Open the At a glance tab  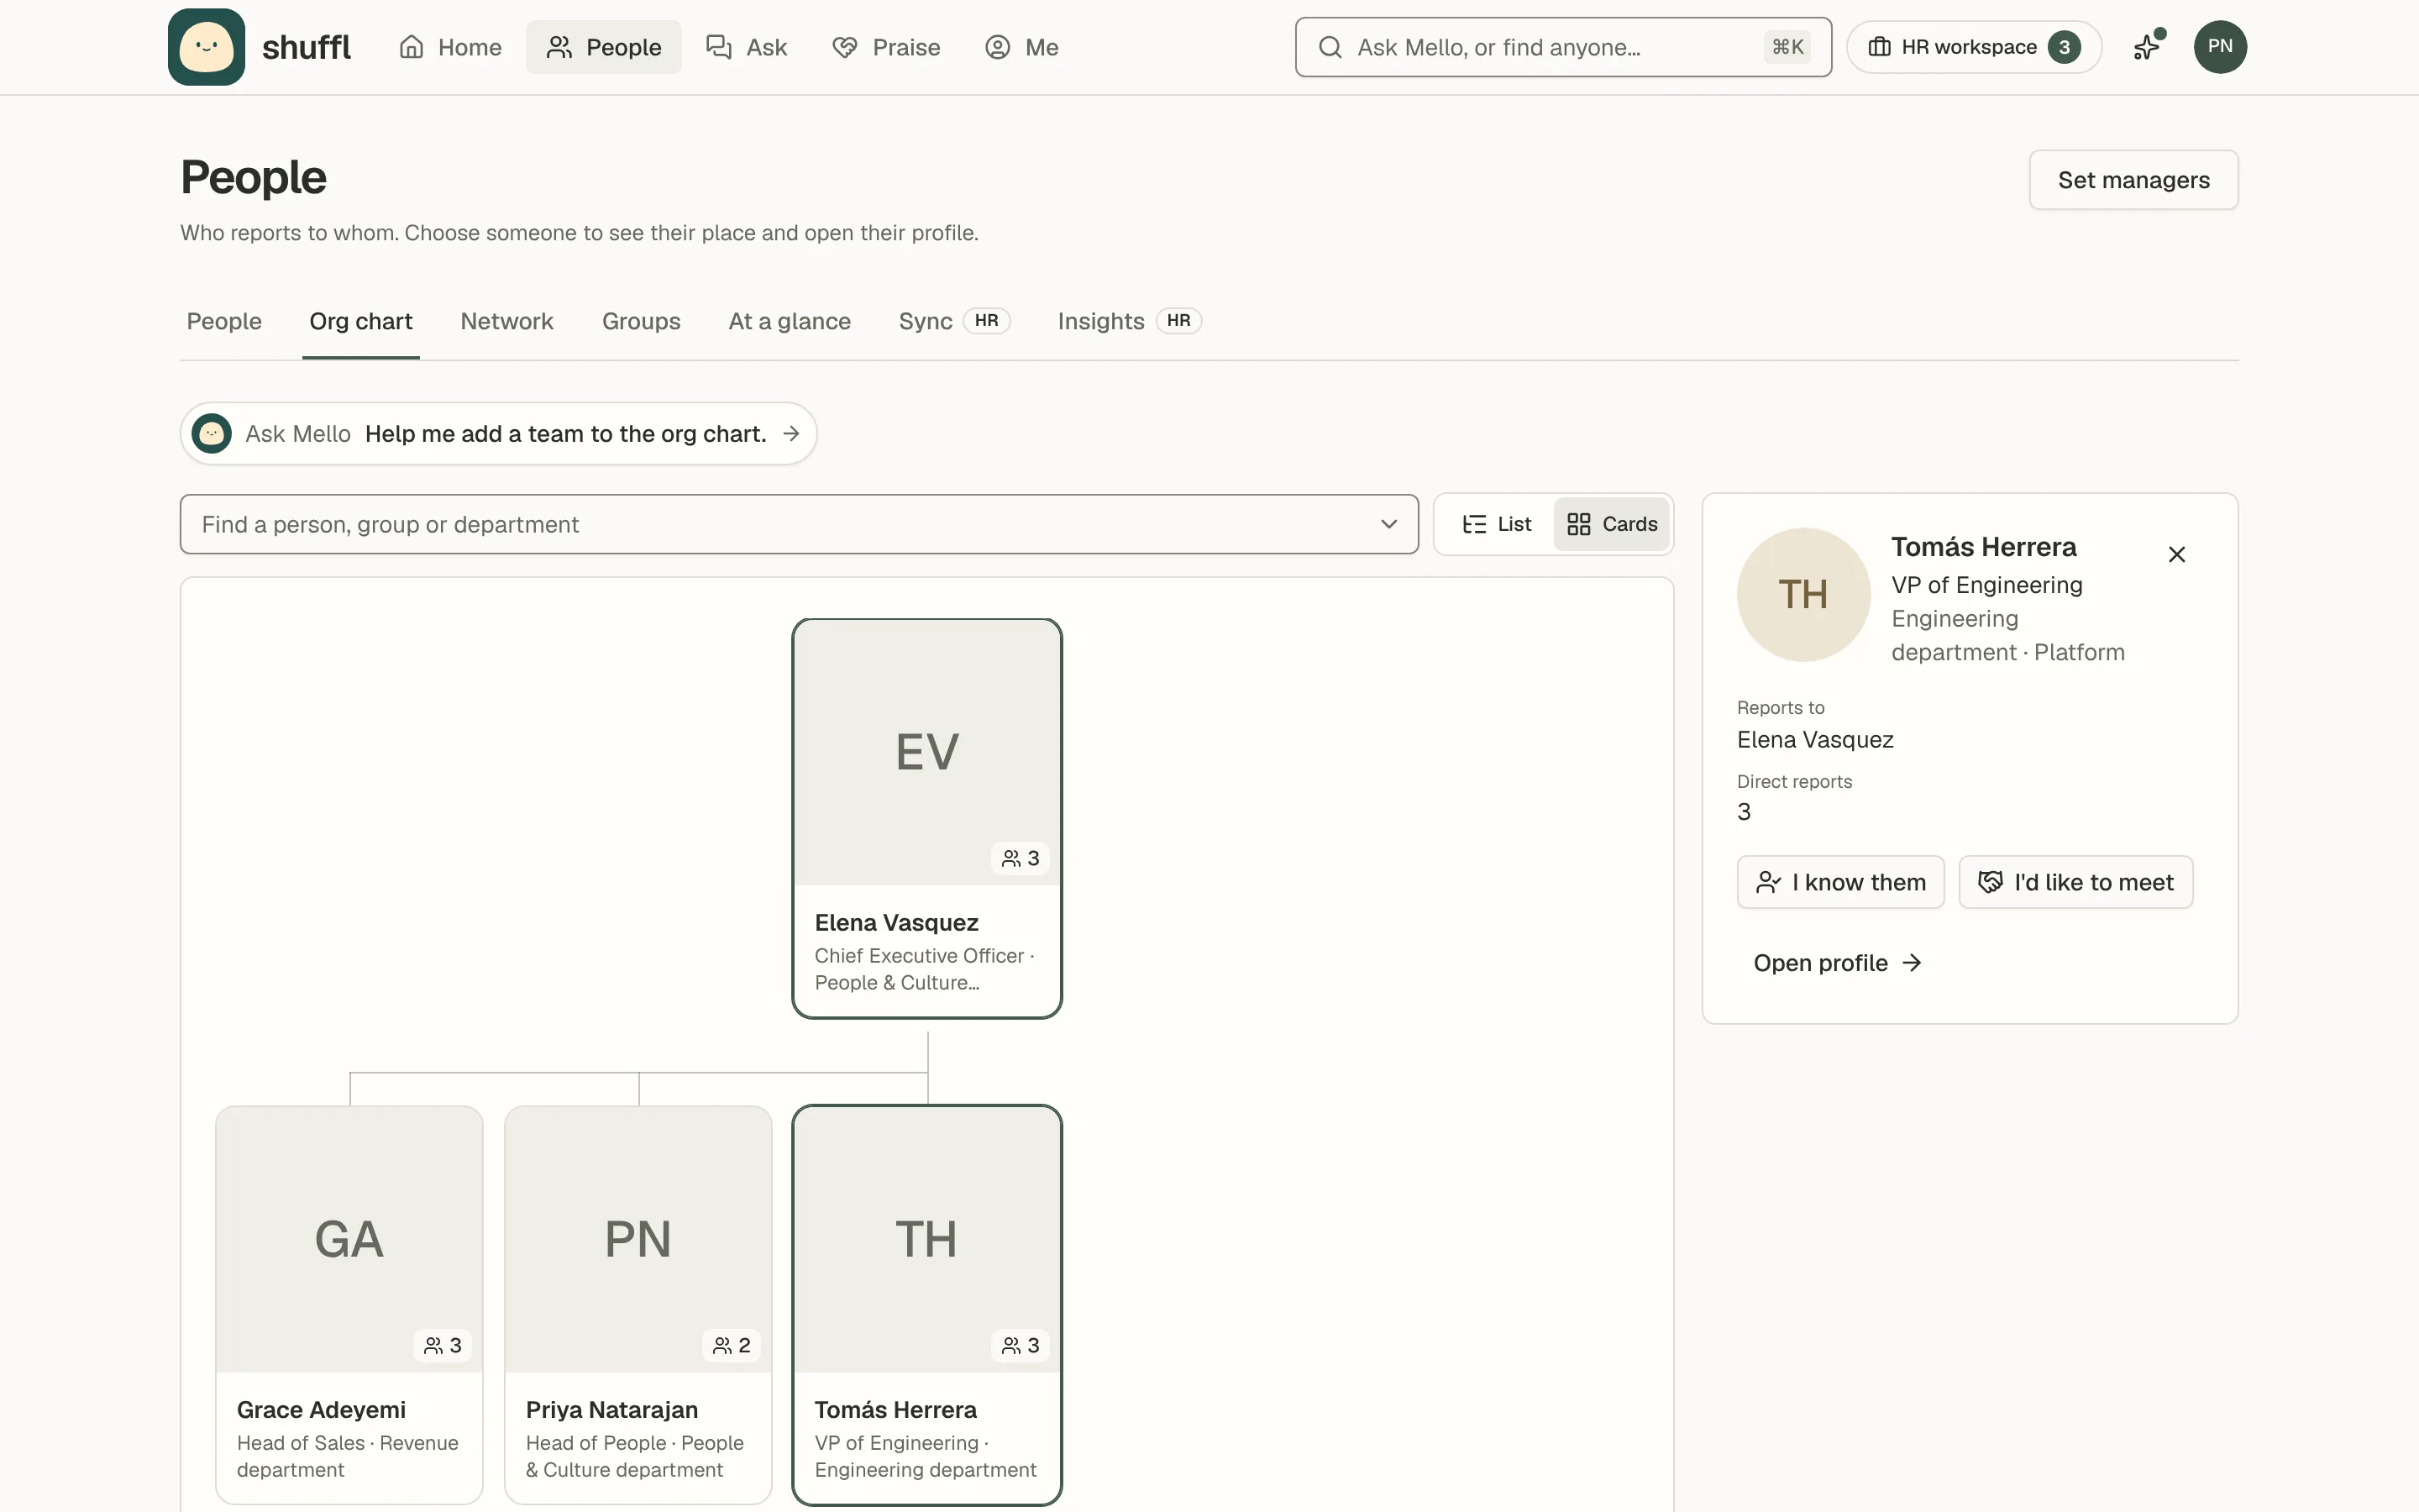[789, 321]
